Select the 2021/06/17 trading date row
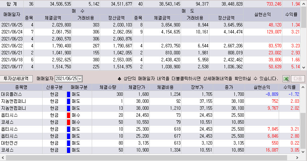This screenshot has height=161, width=307. (150, 67)
